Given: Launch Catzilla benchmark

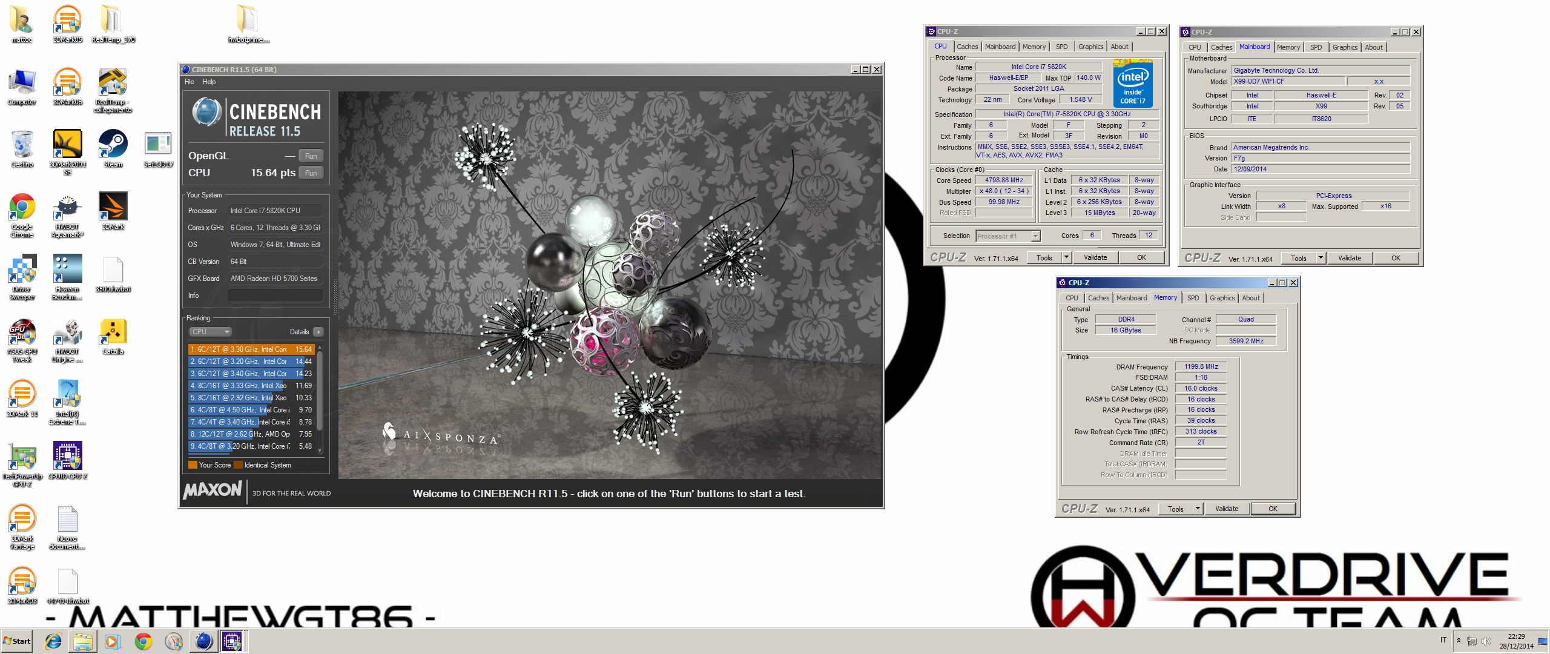Looking at the screenshot, I should [x=113, y=336].
